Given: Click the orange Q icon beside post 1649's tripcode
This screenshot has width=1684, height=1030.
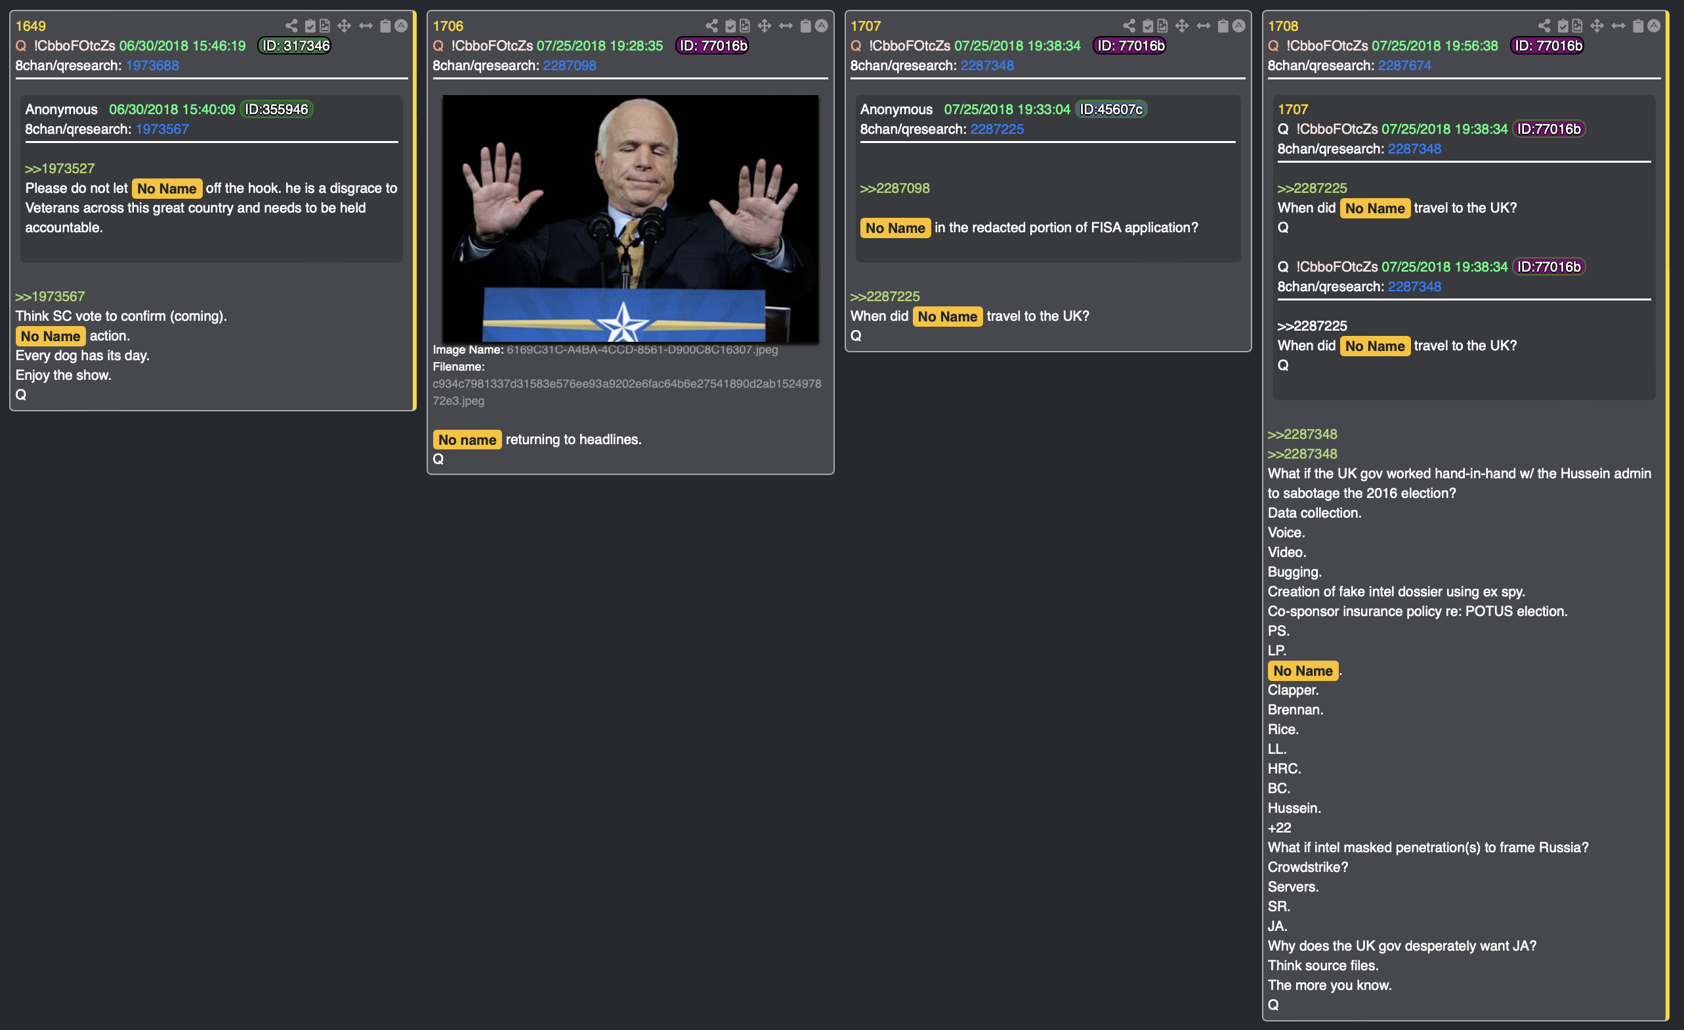Looking at the screenshot, I should pos(21,46).
